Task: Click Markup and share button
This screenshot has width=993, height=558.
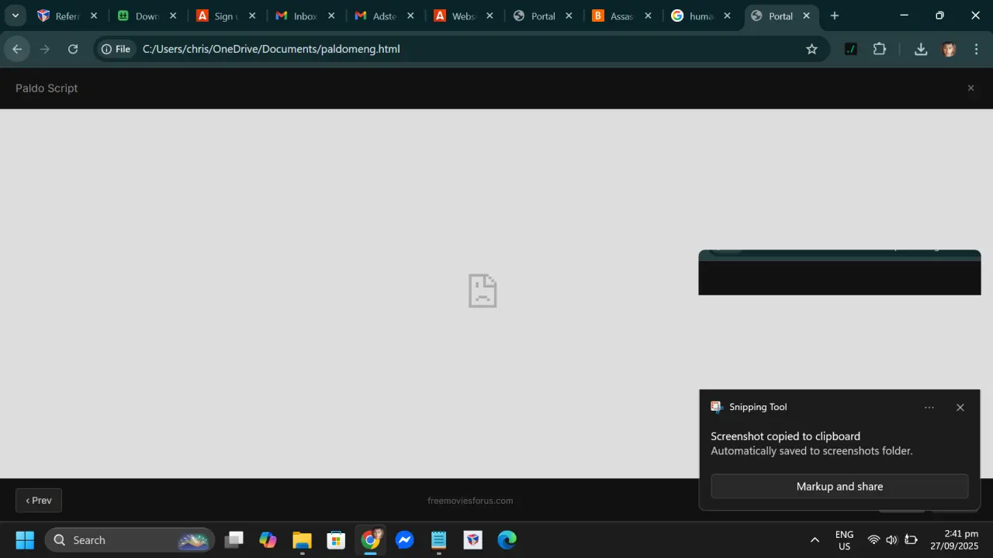Action: 839,487
